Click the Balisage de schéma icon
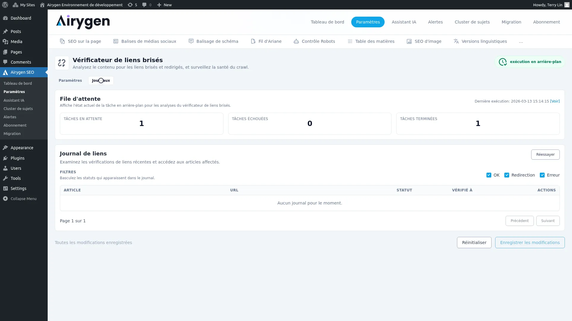The image size is (572, 321). point(191,41)
